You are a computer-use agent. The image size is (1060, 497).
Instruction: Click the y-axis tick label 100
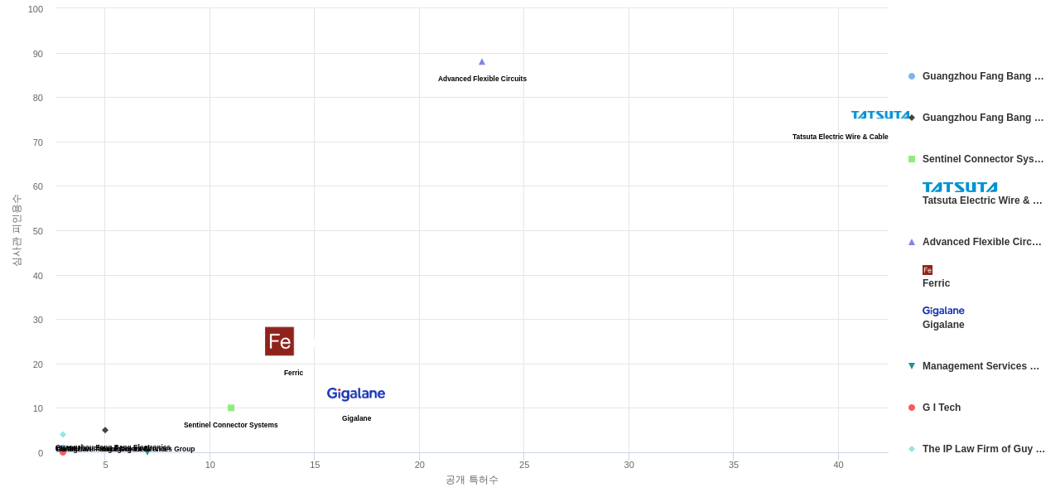click(36, 9)
